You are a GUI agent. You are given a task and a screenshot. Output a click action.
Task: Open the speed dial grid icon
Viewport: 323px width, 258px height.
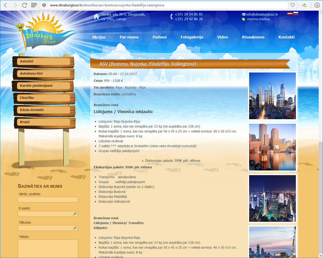click(34, 5)
